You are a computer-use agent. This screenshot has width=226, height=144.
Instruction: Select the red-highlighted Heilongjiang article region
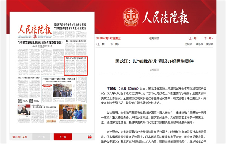click(76, 66)
